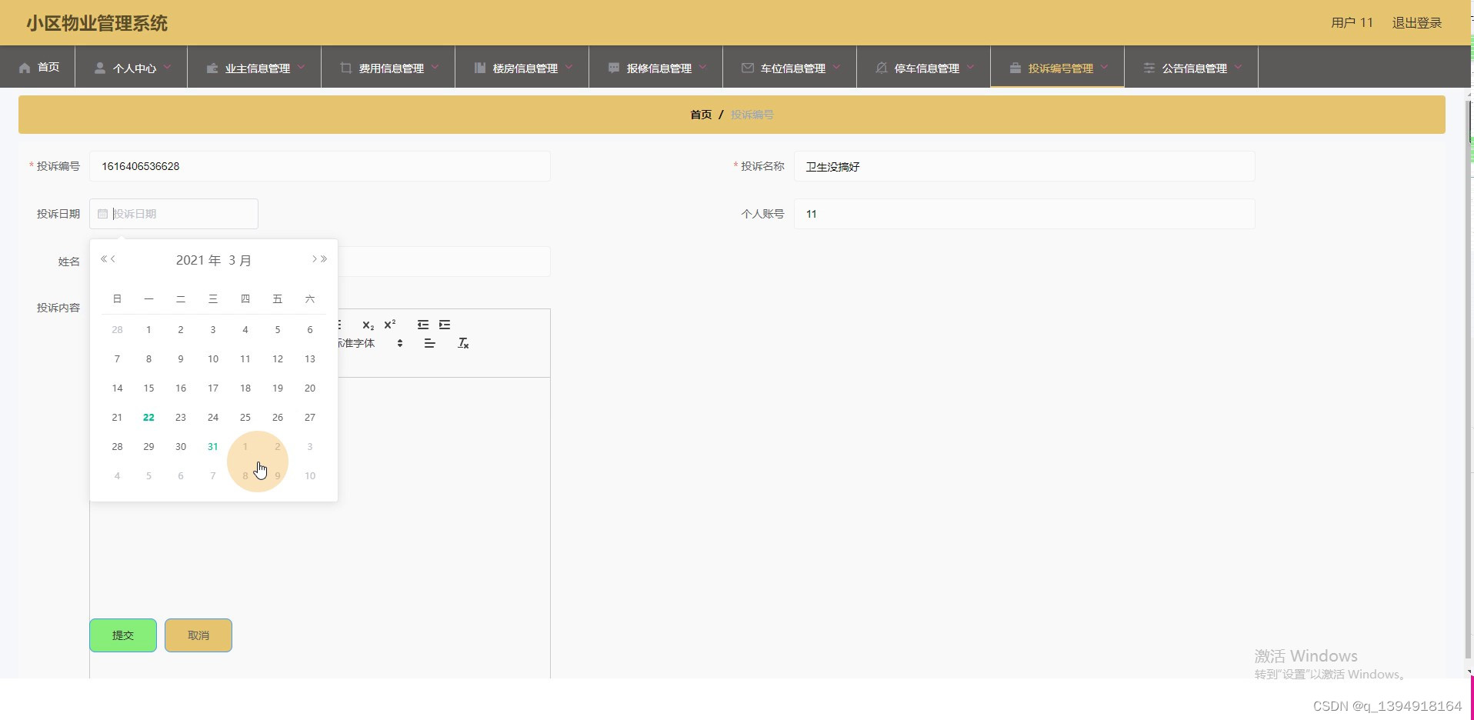1474x720 pixels.
Task: Submit the form with 提交 button
Action: [123, 635]
